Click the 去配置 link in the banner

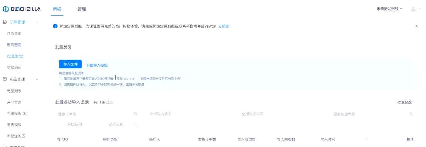coord(223,26)
